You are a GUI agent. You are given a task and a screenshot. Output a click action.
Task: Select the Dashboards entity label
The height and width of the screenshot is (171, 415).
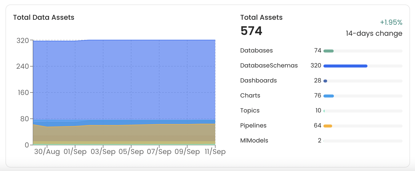258,80
